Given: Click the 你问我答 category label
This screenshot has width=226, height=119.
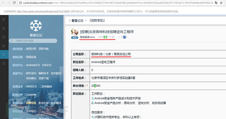Looking at the screenshot, I should pyautogui.click(x=18, y=49).
